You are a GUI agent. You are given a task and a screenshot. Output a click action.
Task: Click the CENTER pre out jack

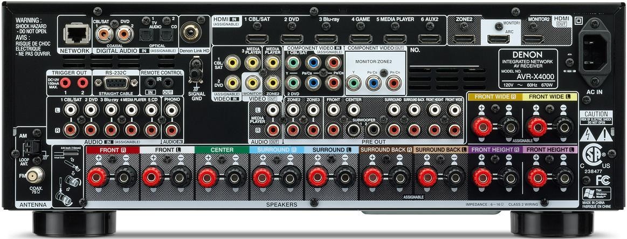point(353,109)
